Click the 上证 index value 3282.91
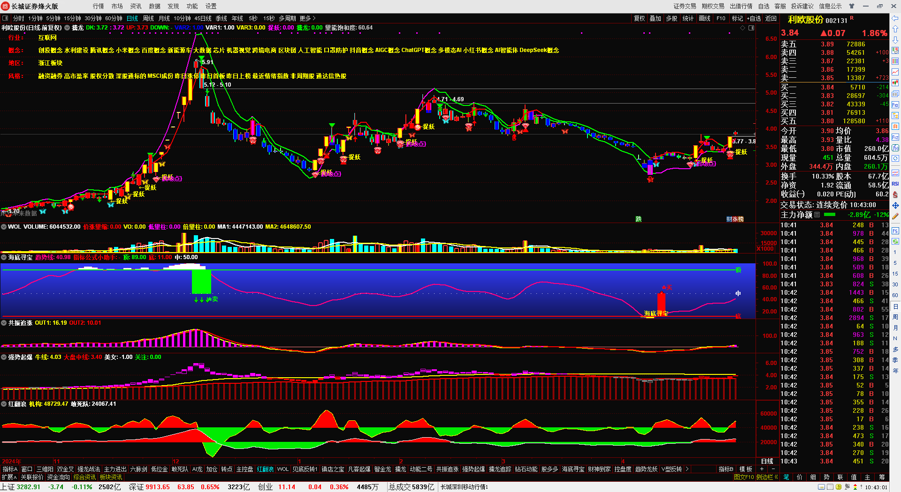The width and height of the screenshot is (901, 492). pyautogui.click(x=29, y=487)
